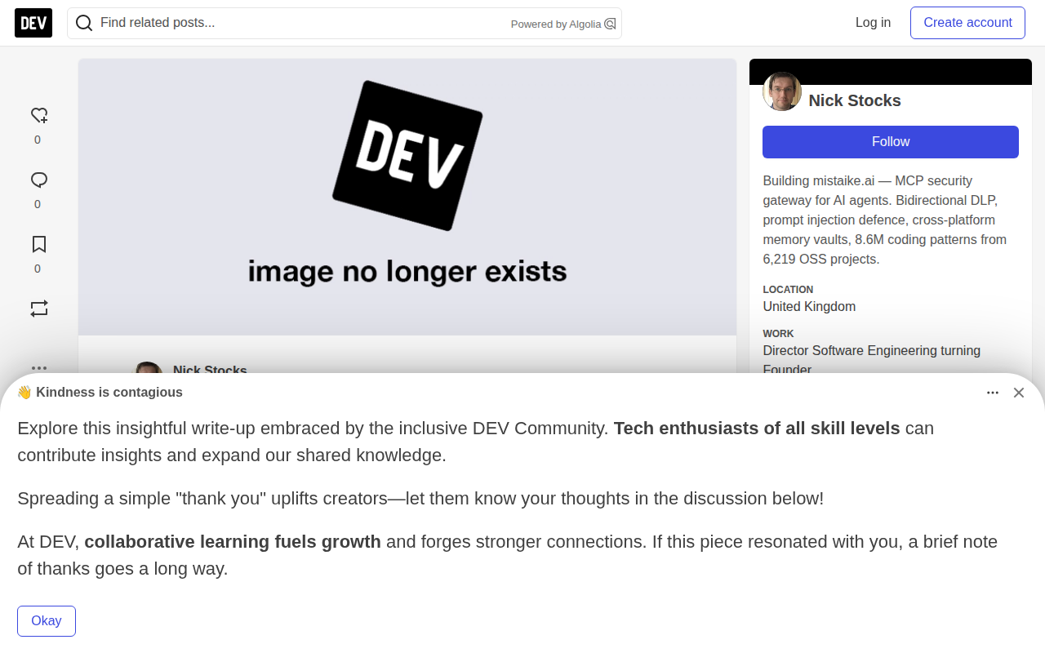Click the comment count under speech bubble
The width and height of the screenshot is (1045, 653).
[38, 204]
